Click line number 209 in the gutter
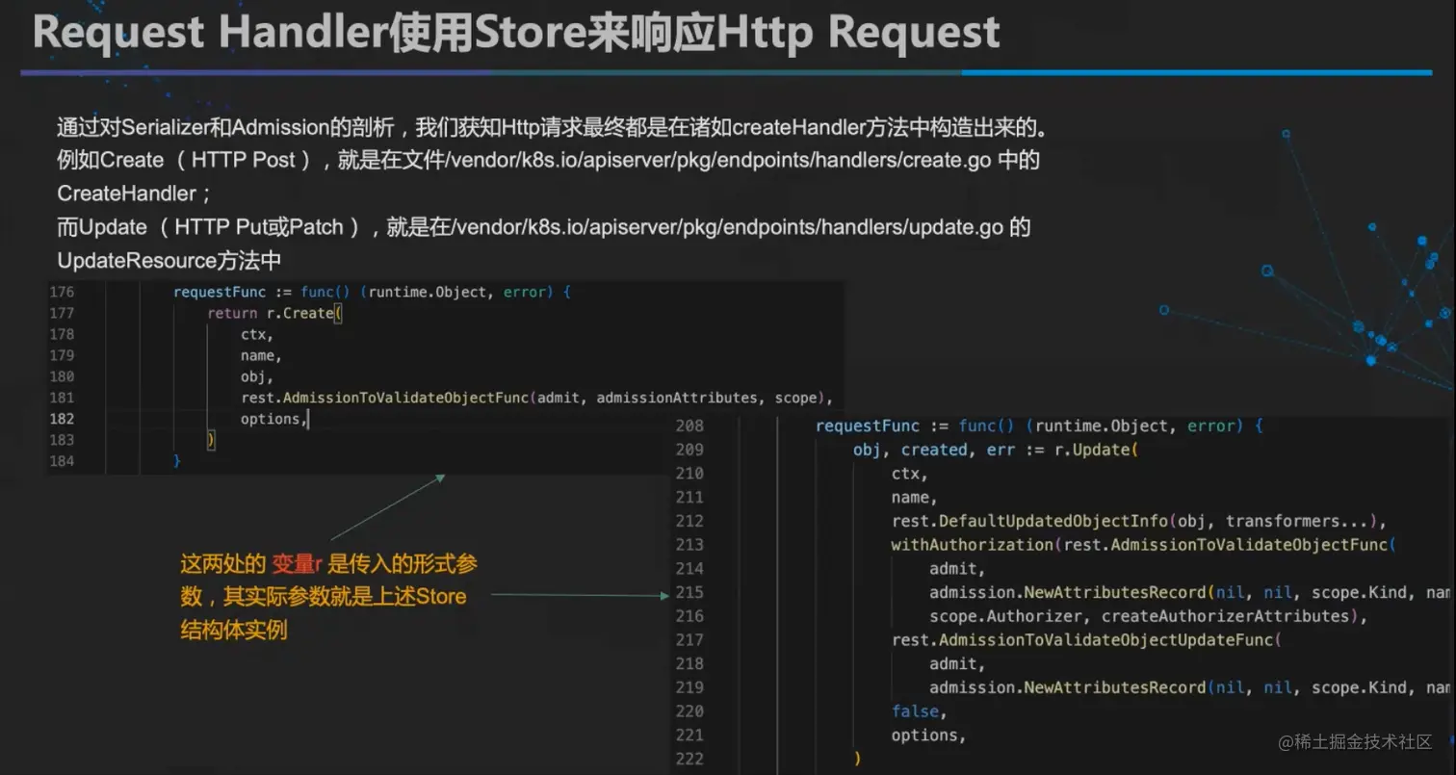 coord(689,450)
